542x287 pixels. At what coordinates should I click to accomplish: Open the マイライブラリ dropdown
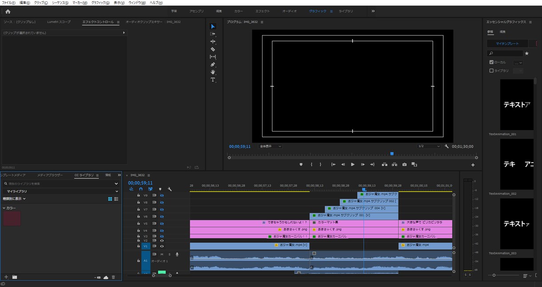(x=61, y=191)
